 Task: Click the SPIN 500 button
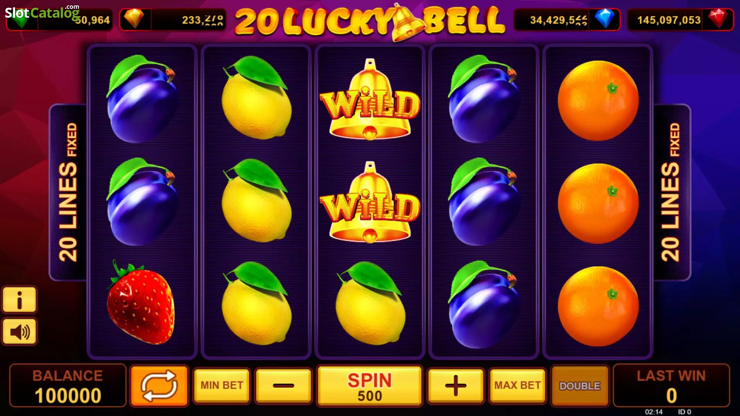click(x=370, y=386)
